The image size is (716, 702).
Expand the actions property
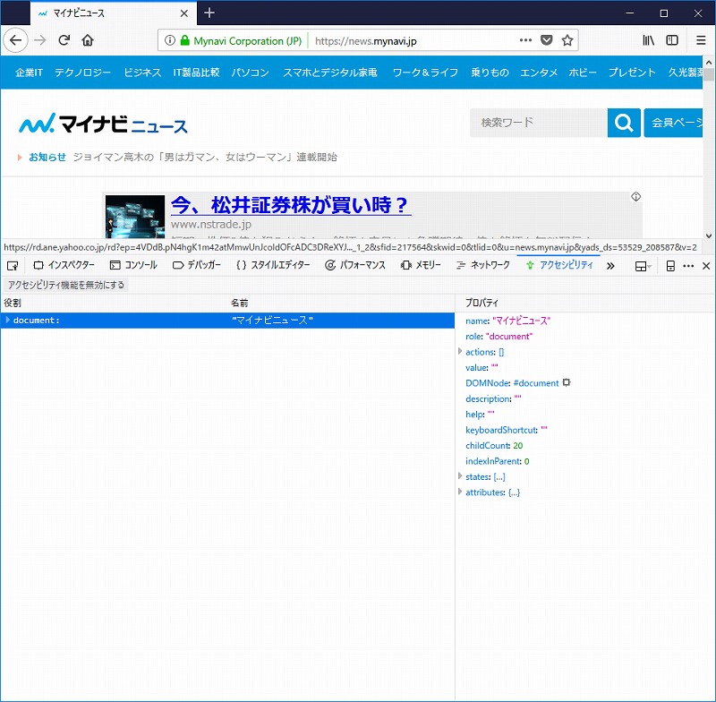pyautogui.click(x=460, y=351)
